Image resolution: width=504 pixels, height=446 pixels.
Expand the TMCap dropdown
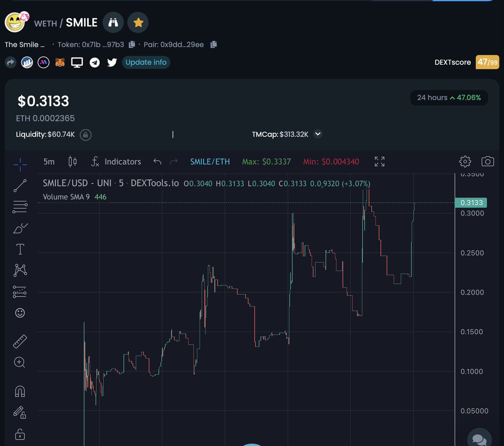318,134
